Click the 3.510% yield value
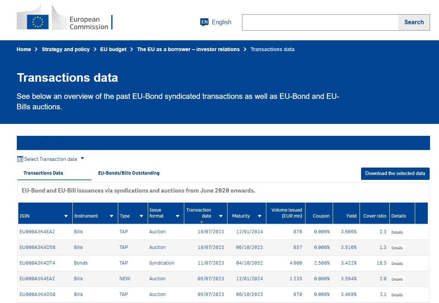This screenshot has height=303, width=439. (x=349, y=247)
